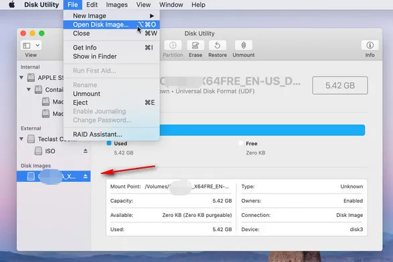Click the blue Used legend swatch
This screenshot has width=393, height=262.
click(109, 143)
